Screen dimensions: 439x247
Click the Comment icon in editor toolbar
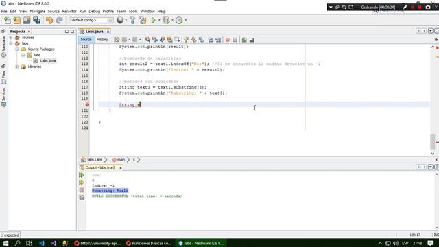click(x=244, y=40)
